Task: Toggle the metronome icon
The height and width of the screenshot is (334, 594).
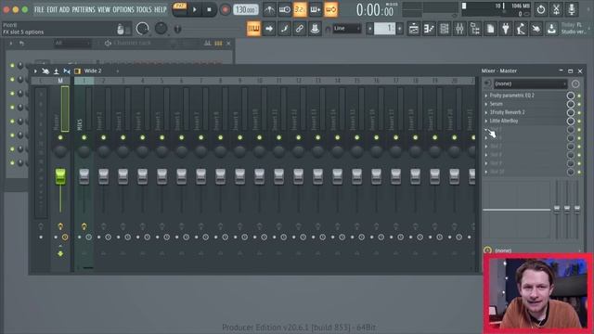Action: click(269, 10)
